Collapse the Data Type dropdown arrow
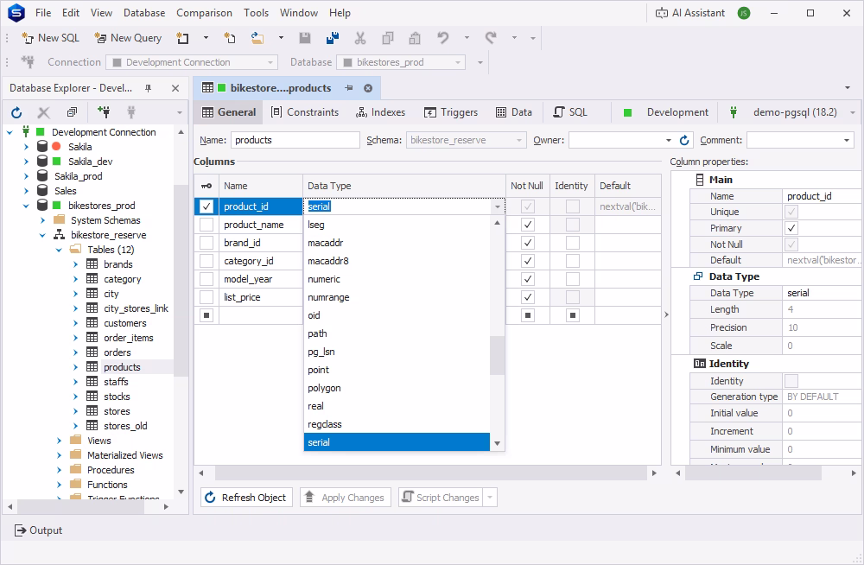The height and width of the screenshot is (565, 864). tap(498, 206)
